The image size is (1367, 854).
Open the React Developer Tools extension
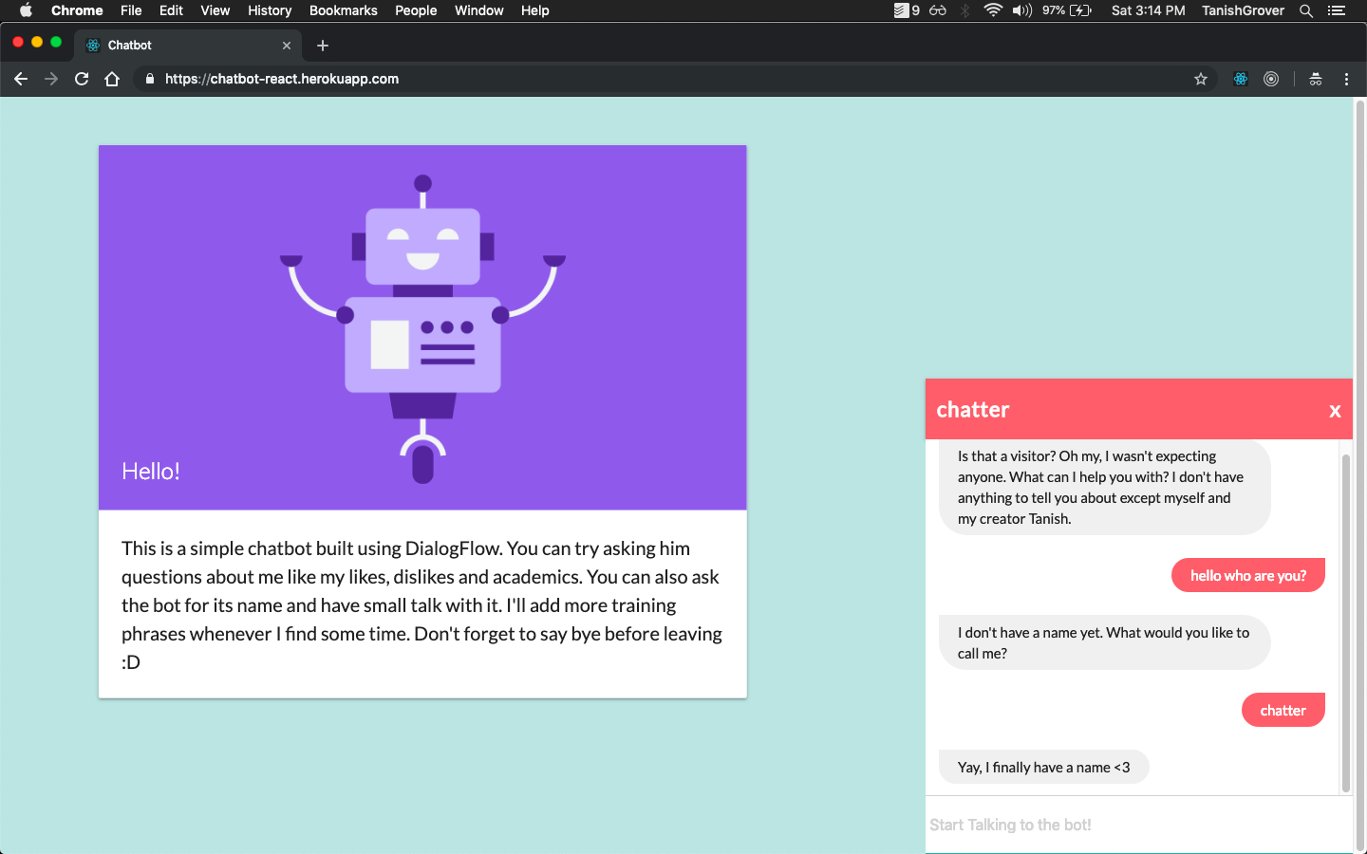[1241, 79]
